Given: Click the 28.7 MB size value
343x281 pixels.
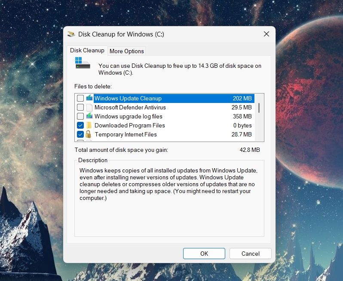Looking at the screenshot, I should point(242,134).
